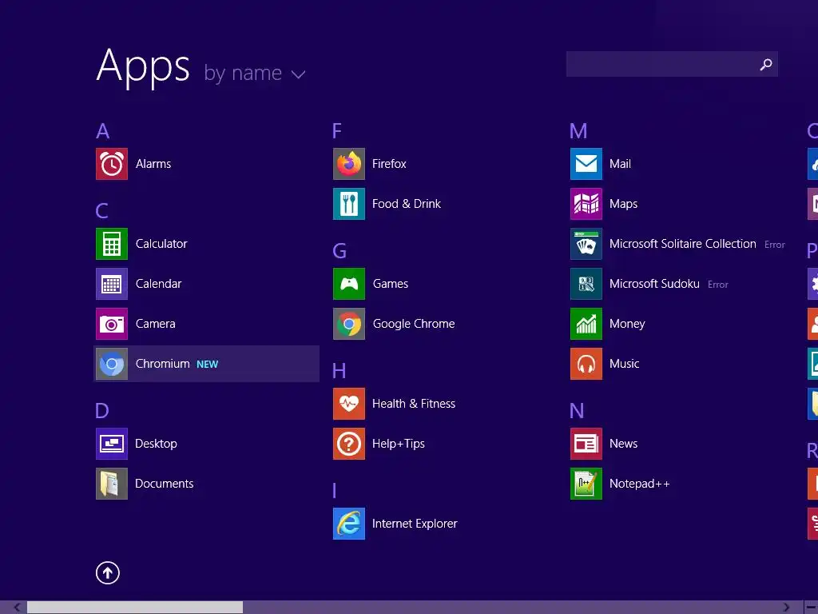Open the Maps app icon

click(586, 204)
